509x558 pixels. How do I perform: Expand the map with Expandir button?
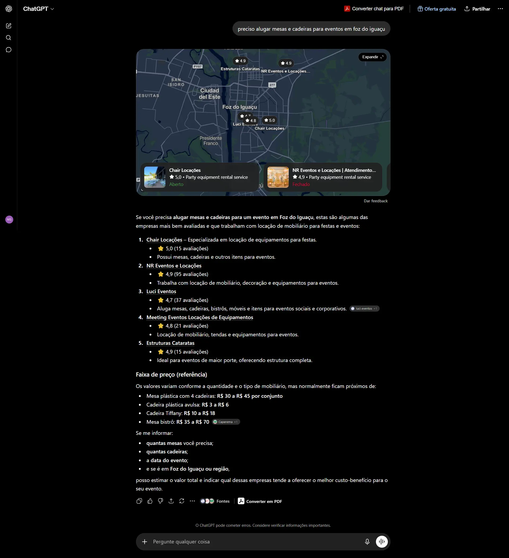coord(372,57)
